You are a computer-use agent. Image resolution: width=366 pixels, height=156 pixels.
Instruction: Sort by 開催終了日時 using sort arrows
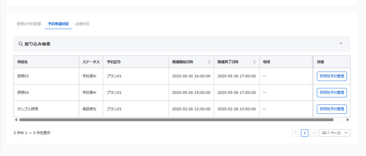point(254,62)
